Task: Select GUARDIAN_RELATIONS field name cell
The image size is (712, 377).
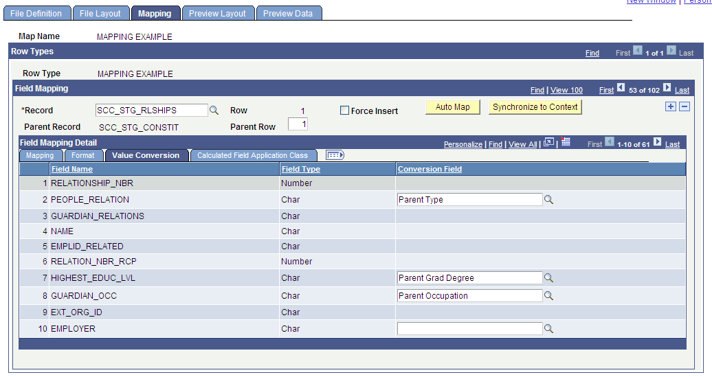Action: 97,216
